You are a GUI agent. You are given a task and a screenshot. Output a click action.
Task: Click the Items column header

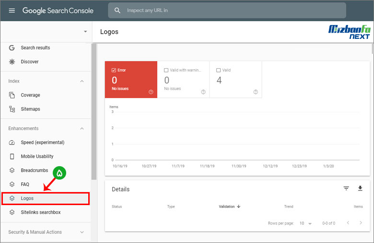[358, 207]
